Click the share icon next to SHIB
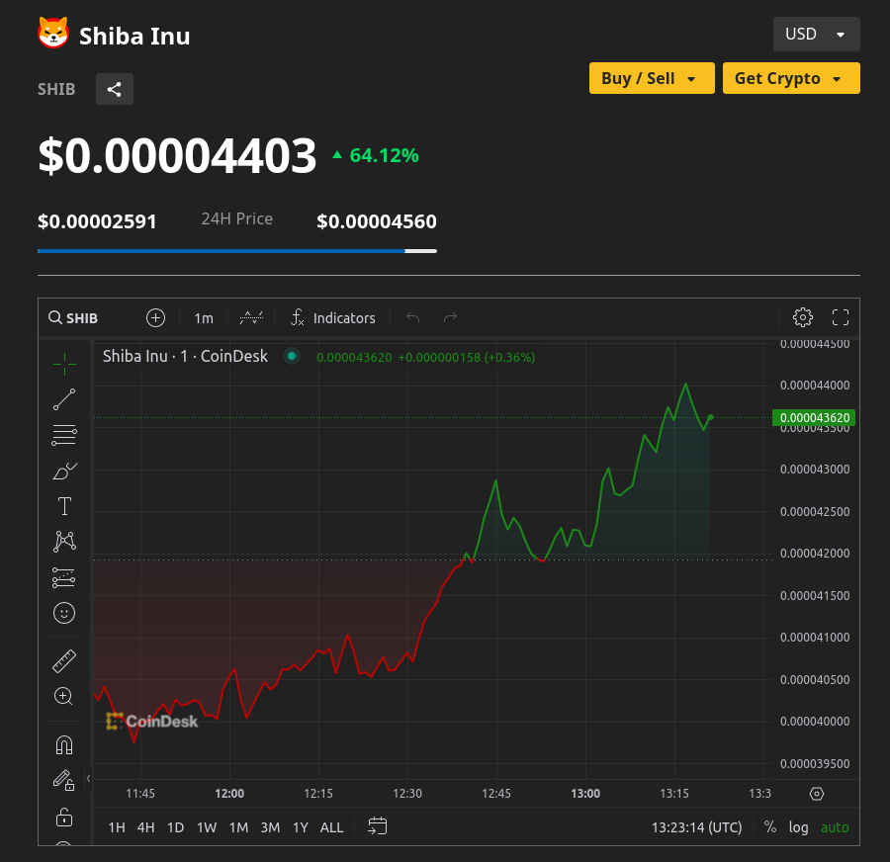 point(115,89)
